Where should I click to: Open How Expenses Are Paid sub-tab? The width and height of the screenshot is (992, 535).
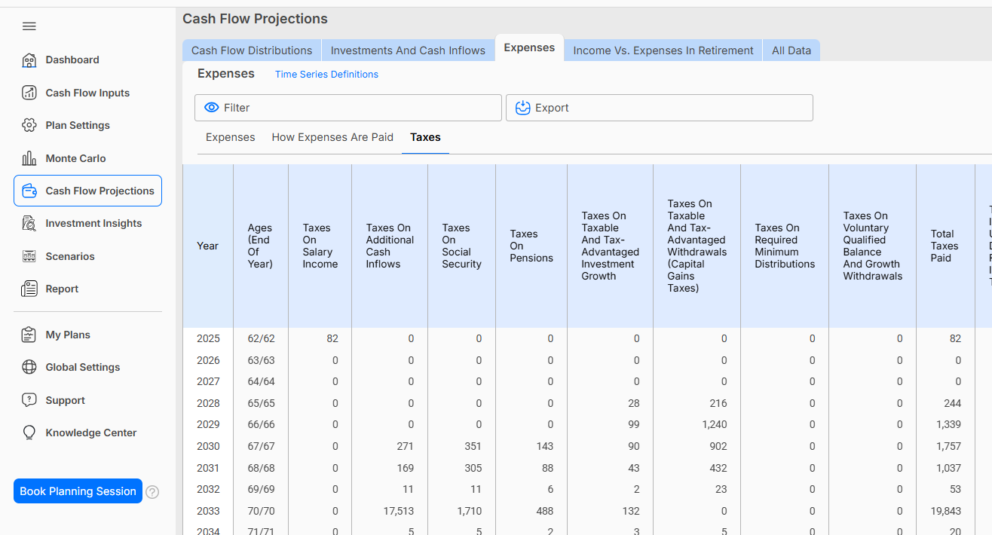click(x=332, y=137)
